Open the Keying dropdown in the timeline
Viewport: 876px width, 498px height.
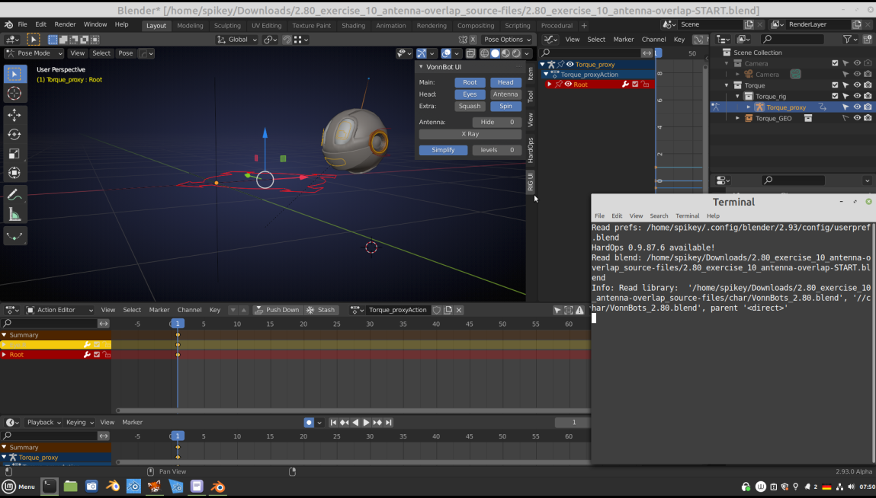[80, 423]
